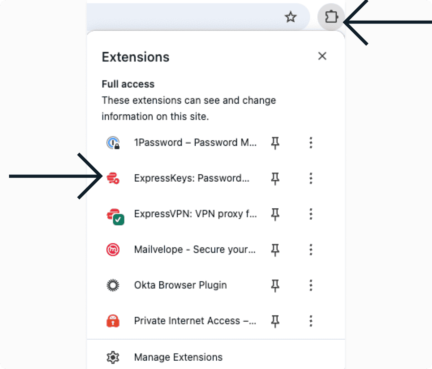Pin ExpressVPN to the toolbar
This screenshot has width=432, height=369.
point(275,214)
